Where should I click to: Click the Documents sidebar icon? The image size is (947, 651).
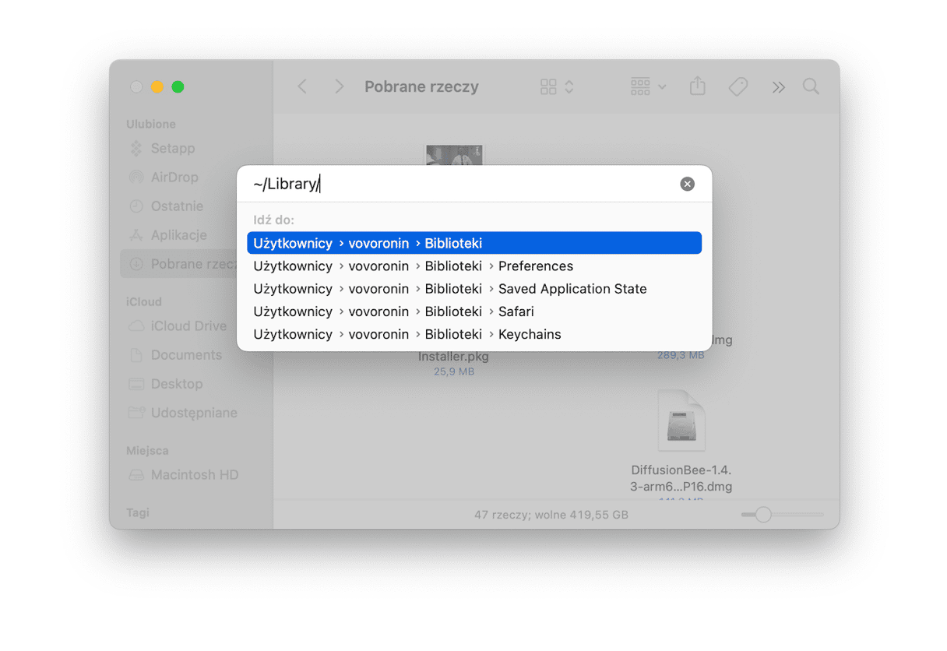[x=136, y=354]
